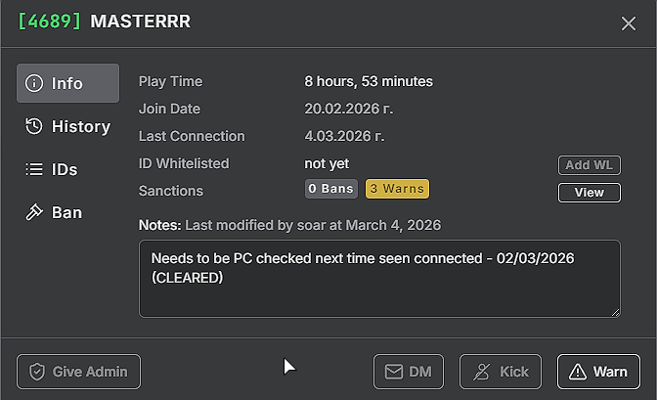The width and height of the screenshot is (657, 400).
Task: Click the Info circle icon in sidebar
Action: click(x=34, y=83)
